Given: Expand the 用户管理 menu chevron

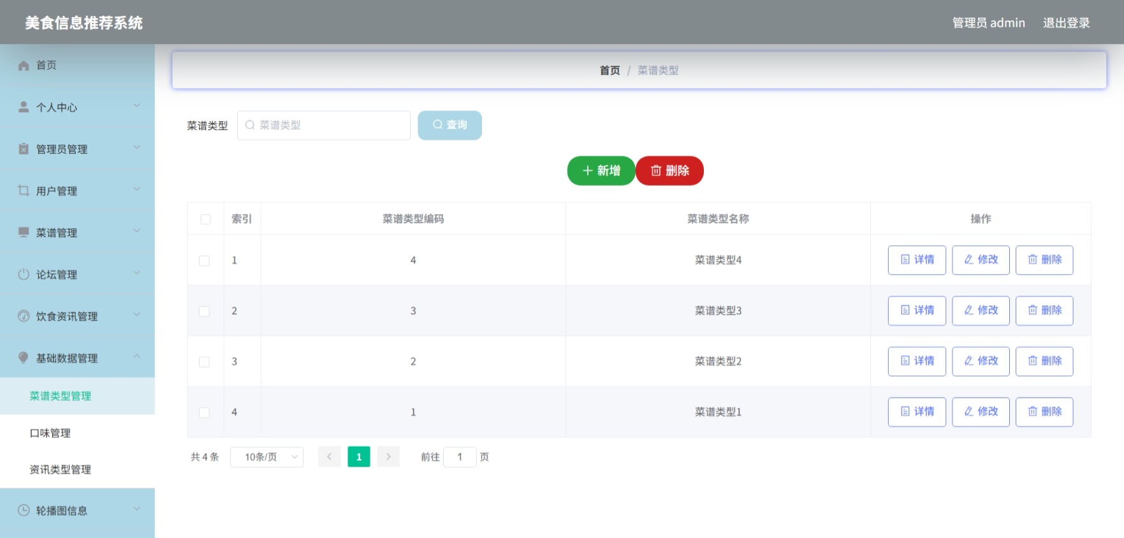Looking at the screenshot, I should [136, 189].
